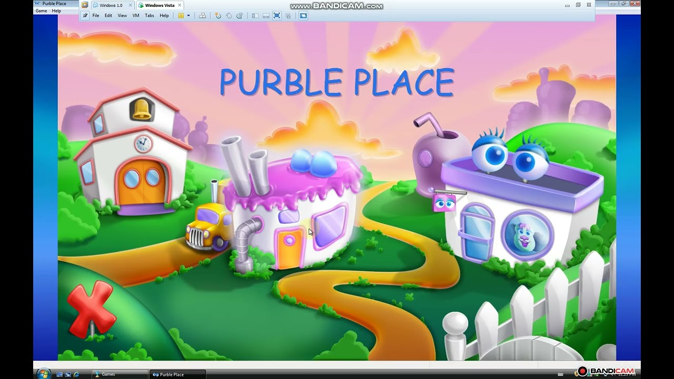Viewport: 674px width, 379px height.
Task: Click the yellow pause VM button
Action: [x=181, y=16]
